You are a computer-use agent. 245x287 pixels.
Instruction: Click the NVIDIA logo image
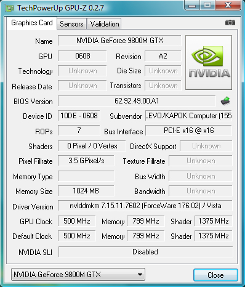[209, 62]
